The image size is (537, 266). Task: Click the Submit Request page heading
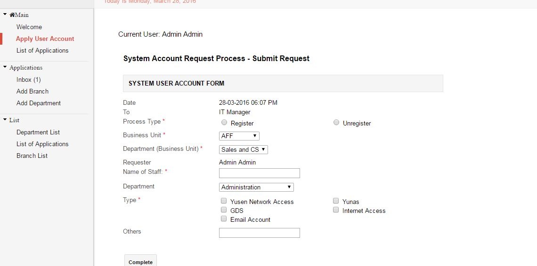[x=216, y=58]
